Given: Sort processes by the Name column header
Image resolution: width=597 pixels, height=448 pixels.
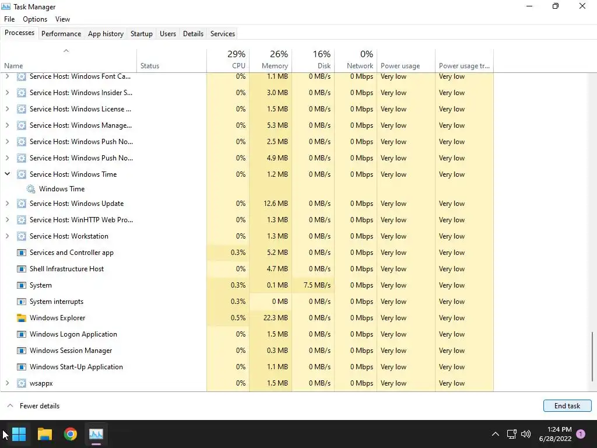Looking at the screenshot, I should pyautogui.click(x=69, y=61).
